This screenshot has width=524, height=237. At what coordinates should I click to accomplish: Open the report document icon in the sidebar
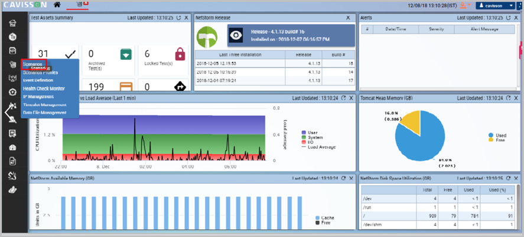pos(12,161)
